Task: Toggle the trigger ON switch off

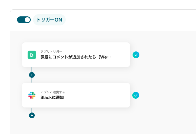Action: pyautogui.click(x=24, y=20)
